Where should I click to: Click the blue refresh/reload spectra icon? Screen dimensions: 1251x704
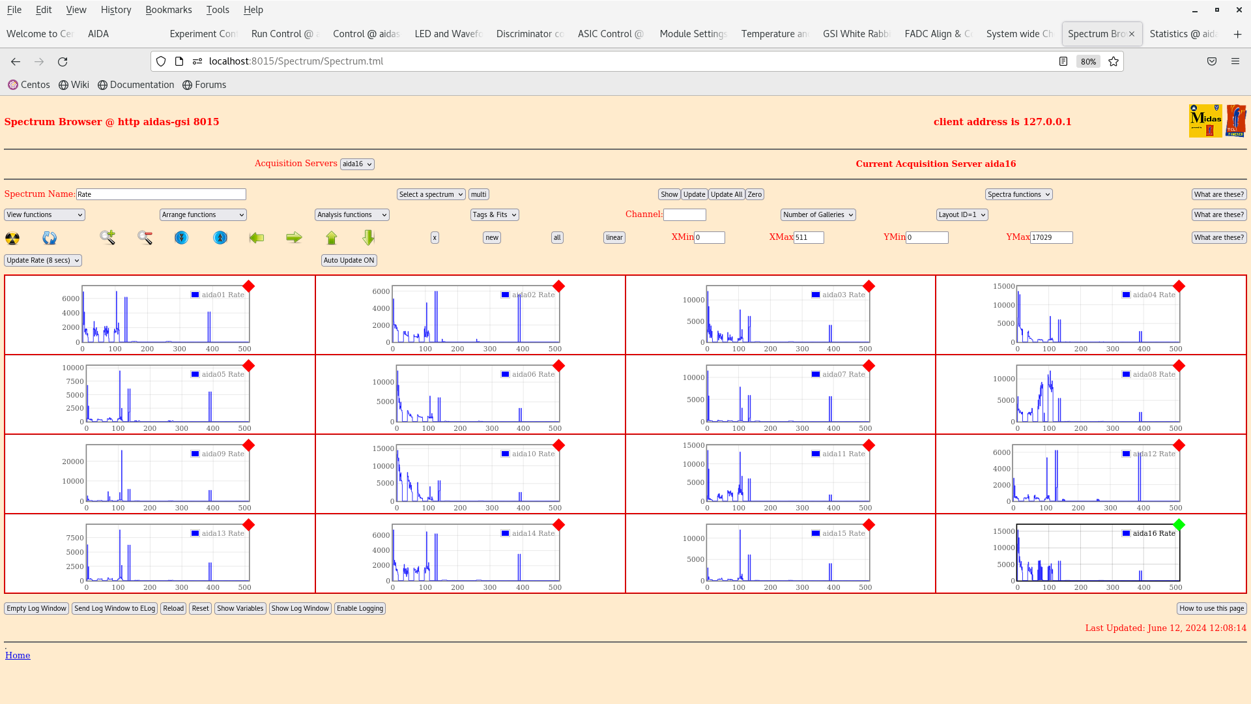click(x=49, y=238)
